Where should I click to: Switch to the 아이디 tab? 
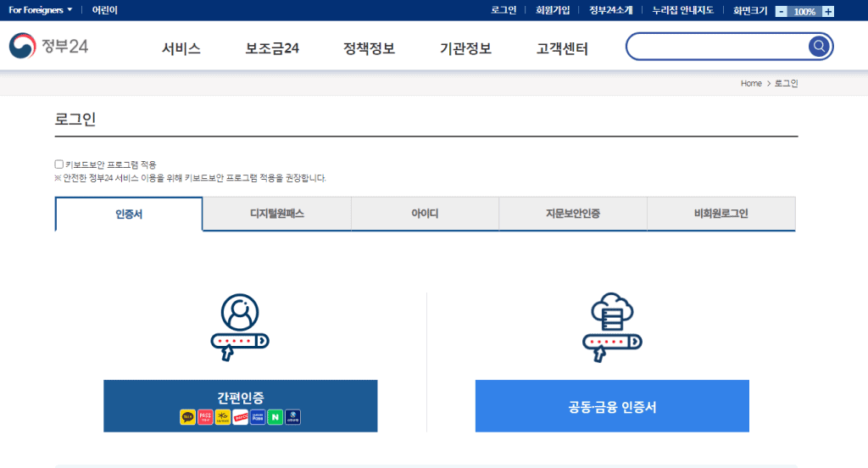[x=425, y=214]
